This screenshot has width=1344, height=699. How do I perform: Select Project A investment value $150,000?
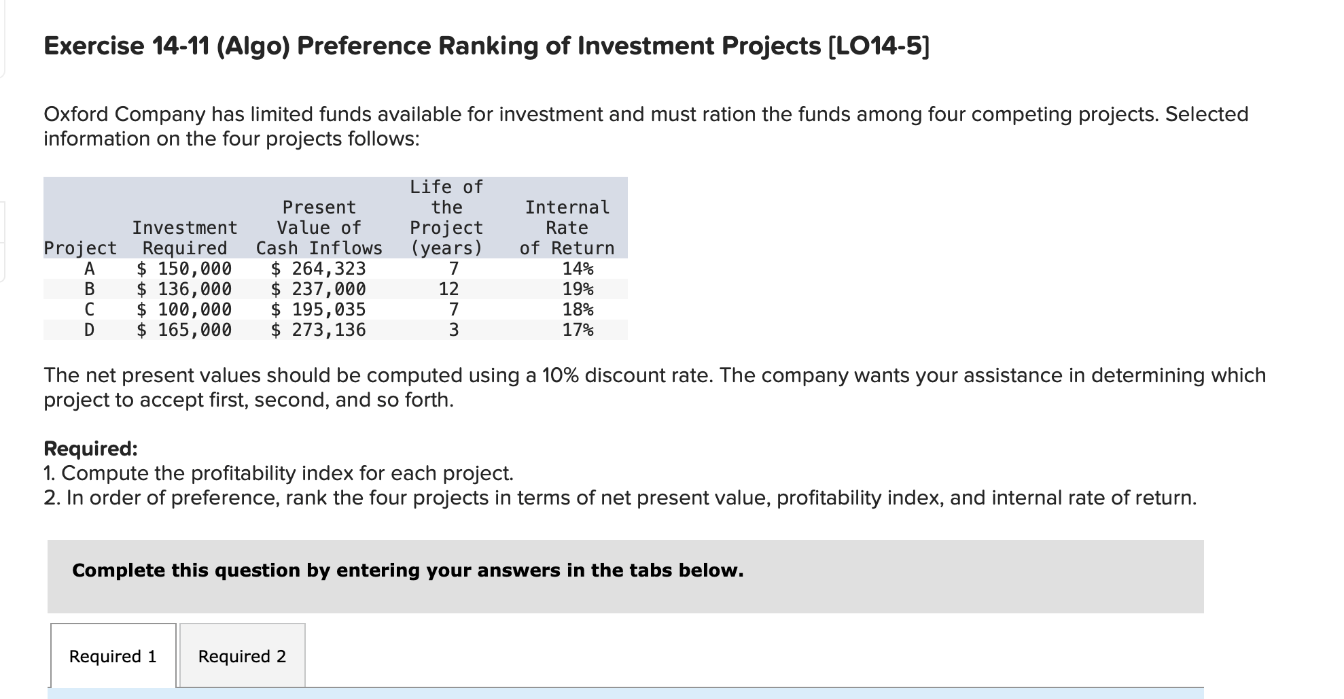184,269
